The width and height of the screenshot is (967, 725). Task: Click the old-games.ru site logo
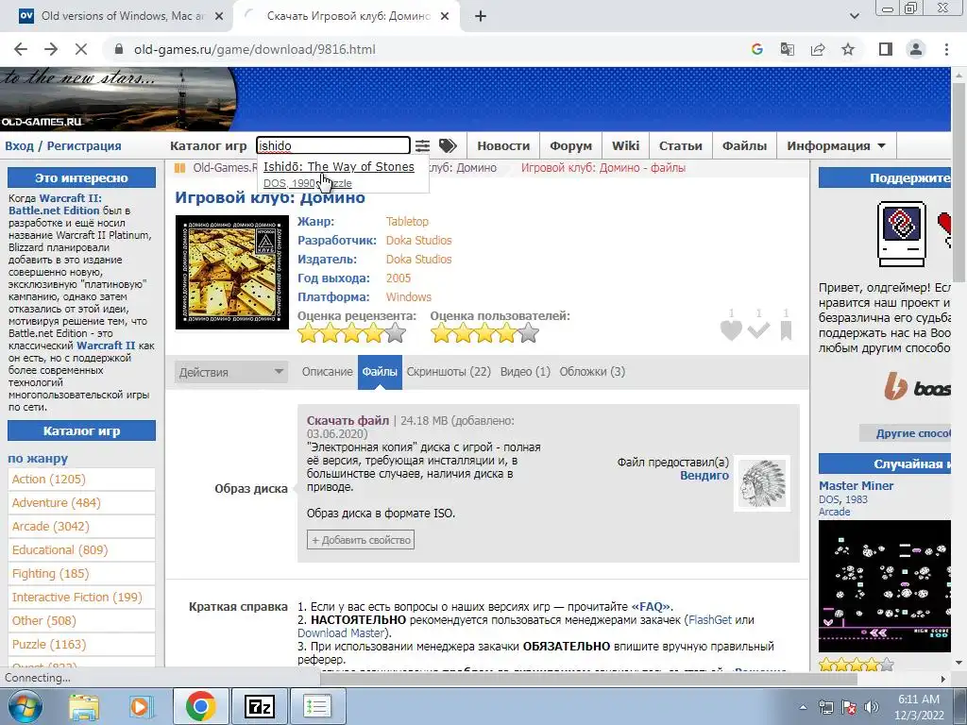coord(118,98)
